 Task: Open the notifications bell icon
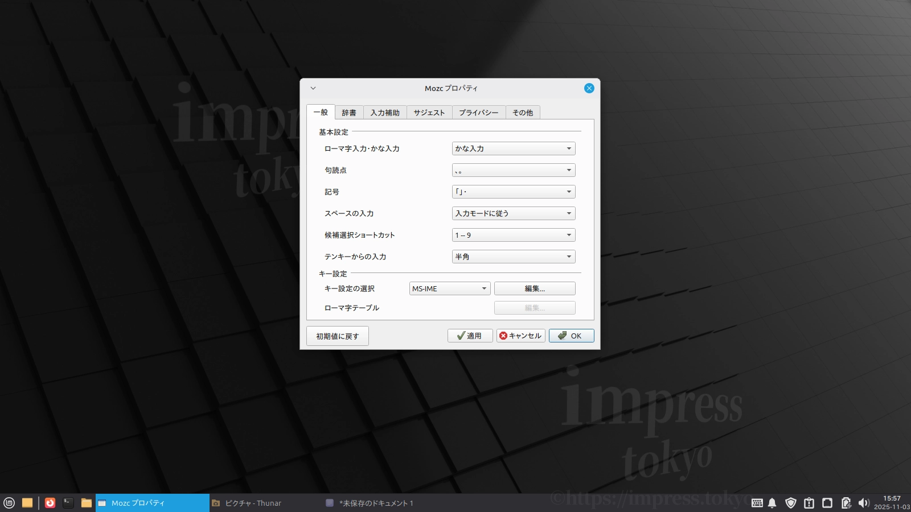772,503
